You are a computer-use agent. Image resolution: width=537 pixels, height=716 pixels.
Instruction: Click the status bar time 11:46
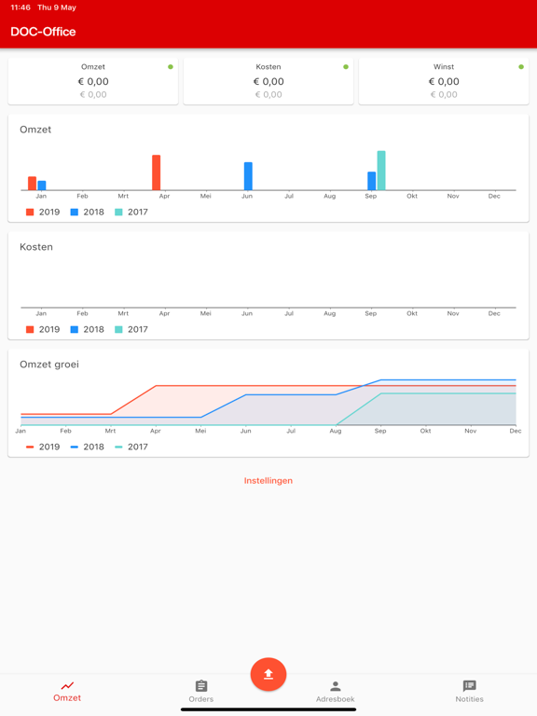pyautogui.click(x=21, y=7)
